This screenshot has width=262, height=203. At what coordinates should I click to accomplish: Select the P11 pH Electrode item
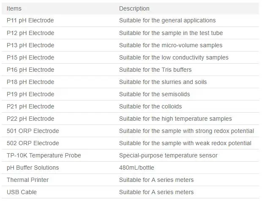[30, 20]
